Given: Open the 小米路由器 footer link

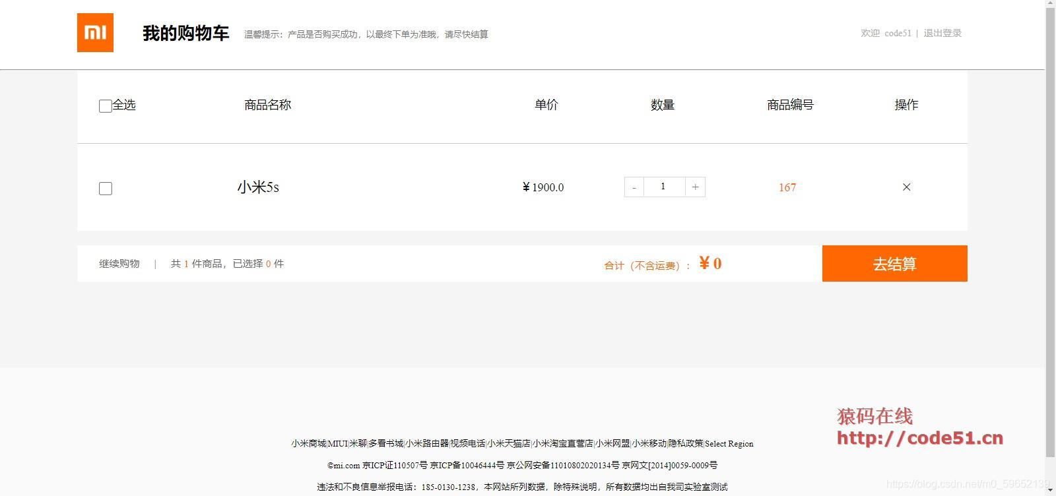Looking at the screenshot, I should click(427, 443).
